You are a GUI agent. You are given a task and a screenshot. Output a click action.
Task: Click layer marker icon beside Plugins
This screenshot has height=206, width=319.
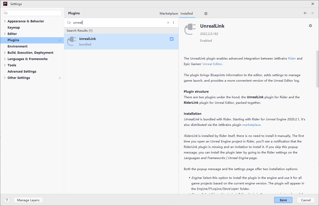click(60, 40)
